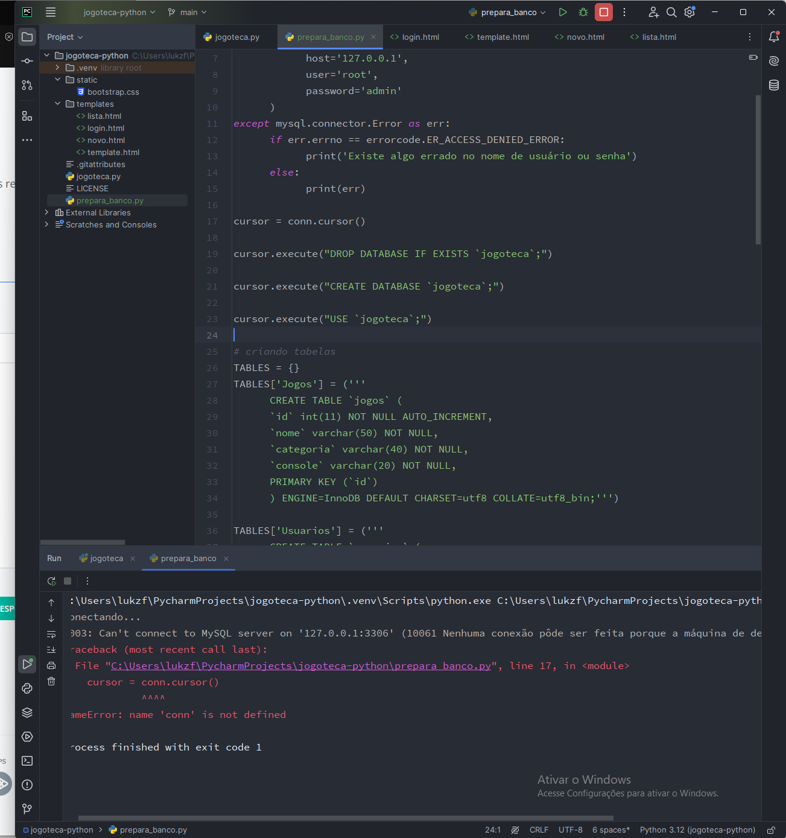Show more tool windows ellipsis
Screen dimensions: 786x838
click(27, 140)
